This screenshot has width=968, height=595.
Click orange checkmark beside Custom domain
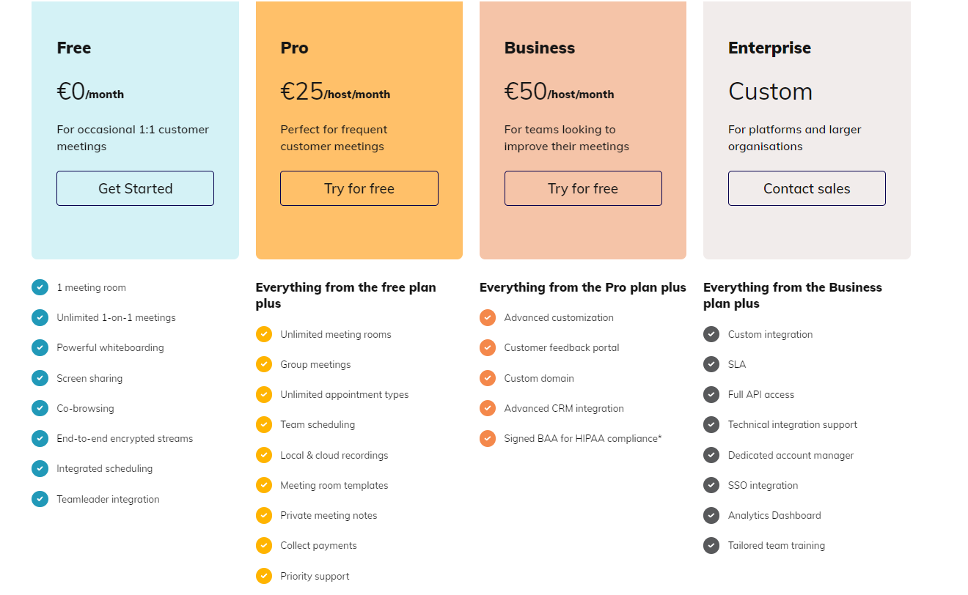[x=488, y=378]
